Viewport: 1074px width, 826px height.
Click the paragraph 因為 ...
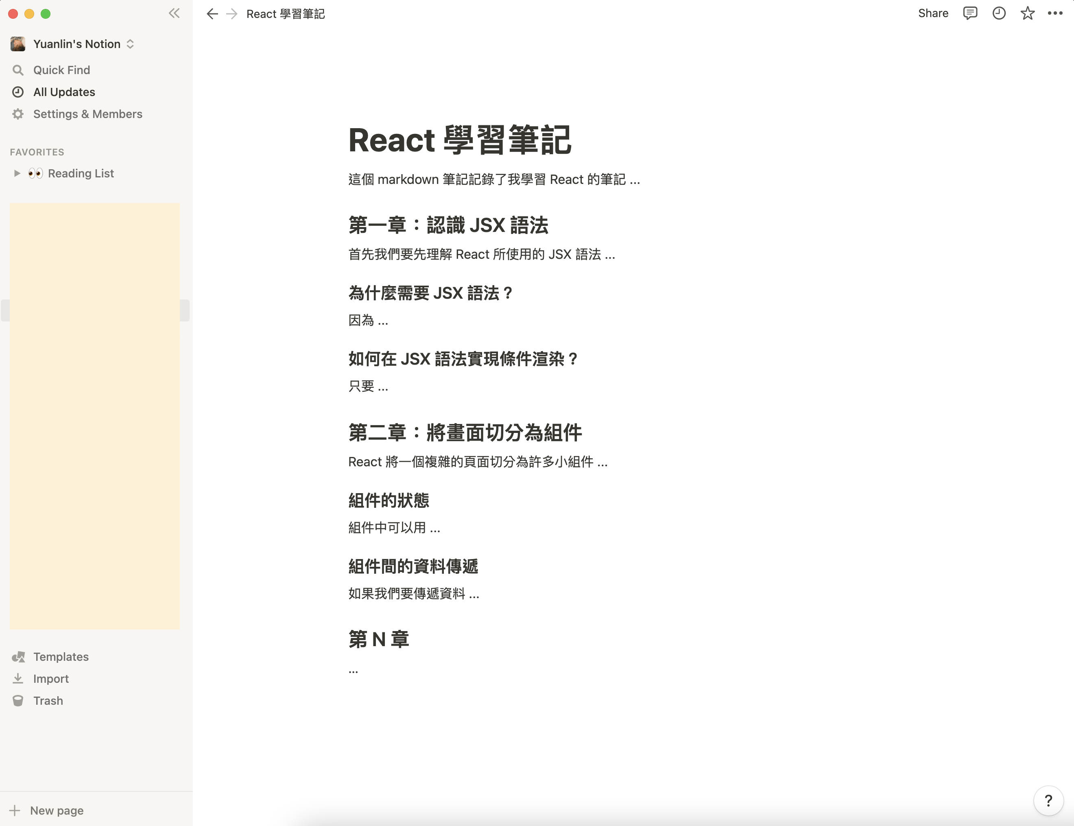pyautogui.click(x=368, y=320)
